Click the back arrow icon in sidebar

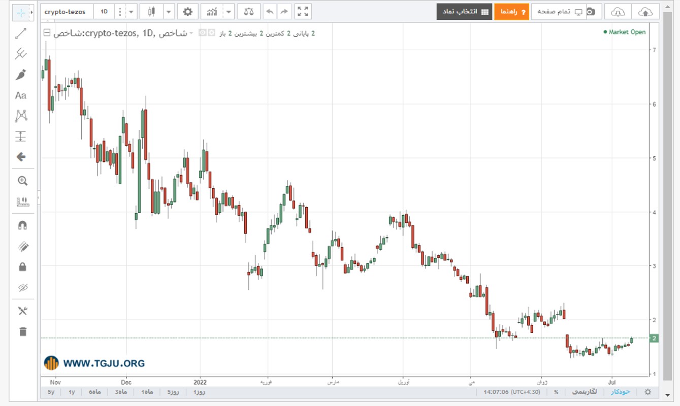21,157
